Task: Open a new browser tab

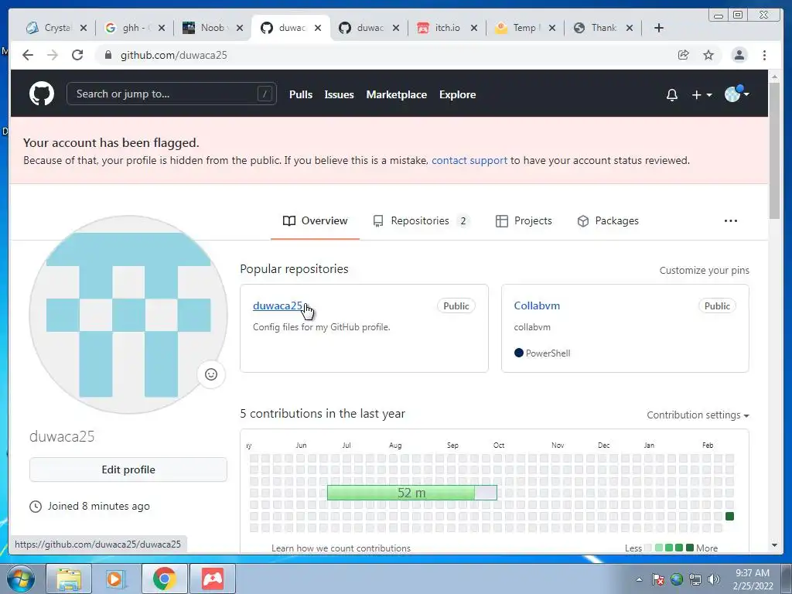Action: 659,28
